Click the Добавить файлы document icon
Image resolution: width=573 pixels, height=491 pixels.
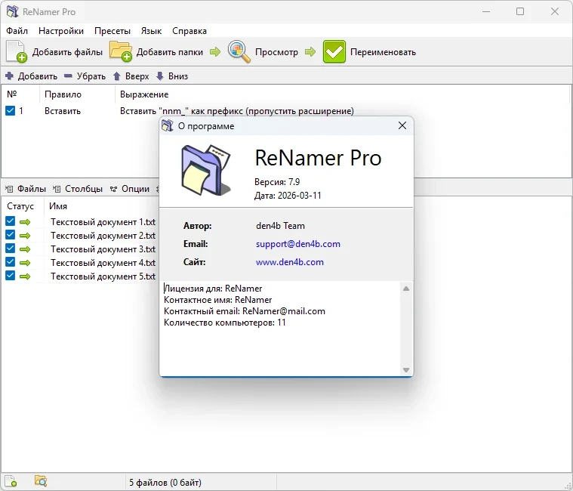pyautogui.click(x=17, y=51)
